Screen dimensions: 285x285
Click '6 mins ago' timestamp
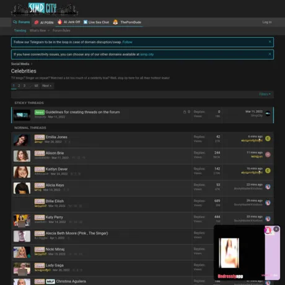pos(255,136)
